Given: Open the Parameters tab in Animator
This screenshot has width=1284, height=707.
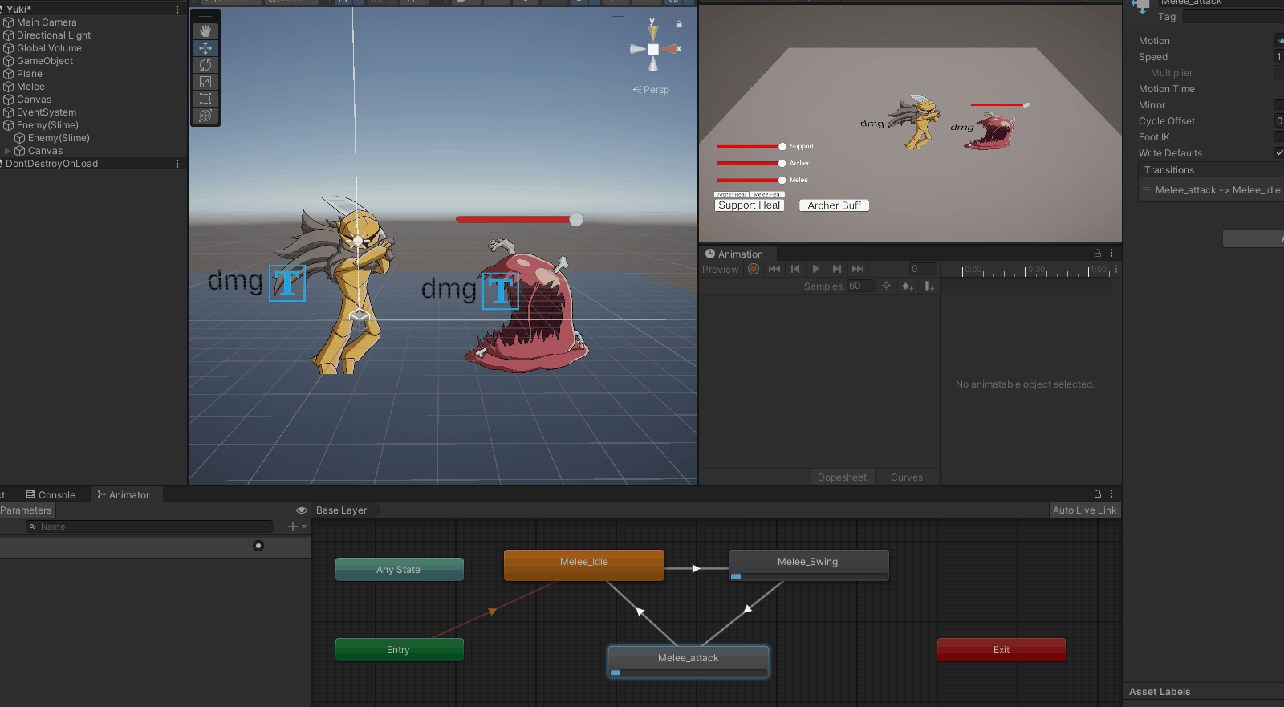Looking at the screenshot, I should click(x=26, y=510).
